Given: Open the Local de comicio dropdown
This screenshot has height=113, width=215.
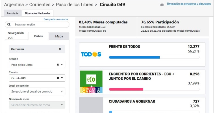Looking at the screenshot, I should pos(37,91).
